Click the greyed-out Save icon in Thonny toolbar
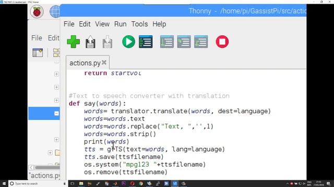 pos(108,42)
